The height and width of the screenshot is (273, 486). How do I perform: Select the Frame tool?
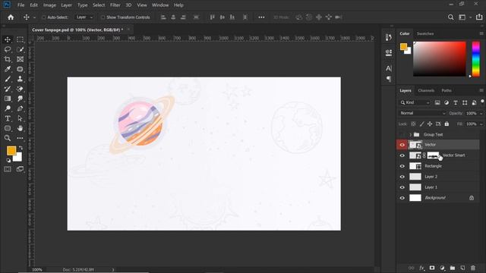(x=21, y=59)
